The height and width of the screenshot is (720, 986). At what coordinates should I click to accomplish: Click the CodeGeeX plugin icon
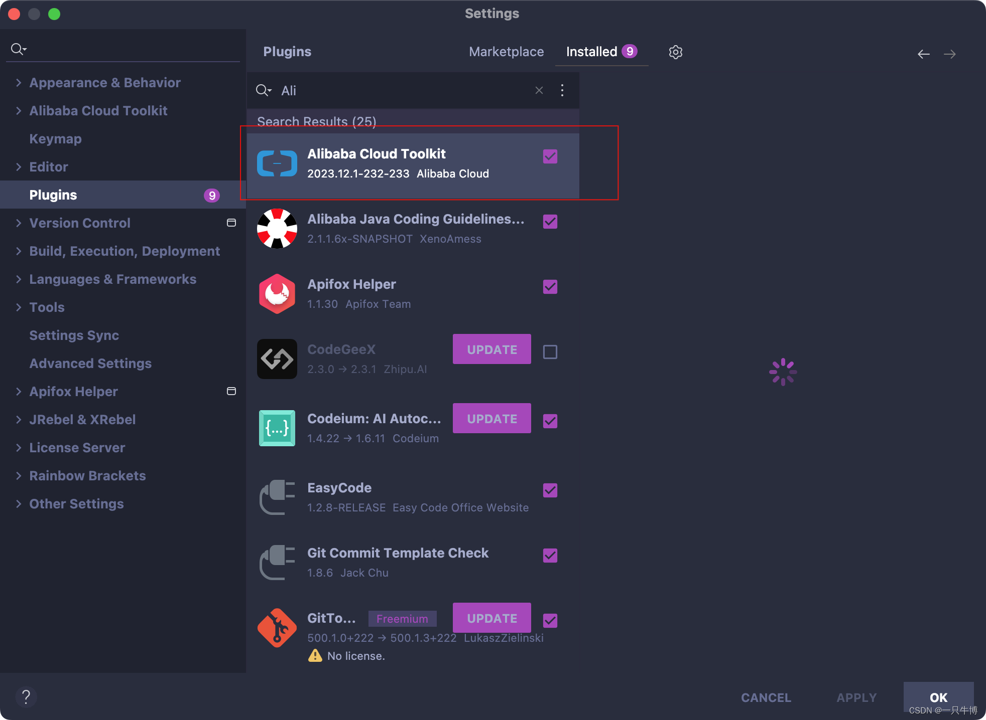tap(277, 359)
